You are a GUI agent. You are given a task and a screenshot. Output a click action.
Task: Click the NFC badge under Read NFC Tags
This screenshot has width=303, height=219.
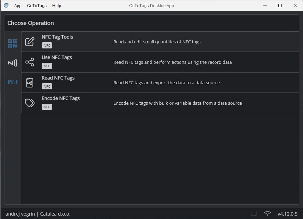pos(47,86)
